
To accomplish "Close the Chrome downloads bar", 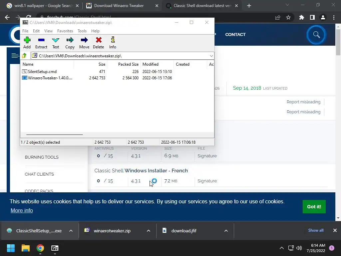I will click(335, 230).
